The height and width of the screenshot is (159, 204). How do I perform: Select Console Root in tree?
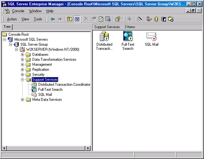[18, 34]
